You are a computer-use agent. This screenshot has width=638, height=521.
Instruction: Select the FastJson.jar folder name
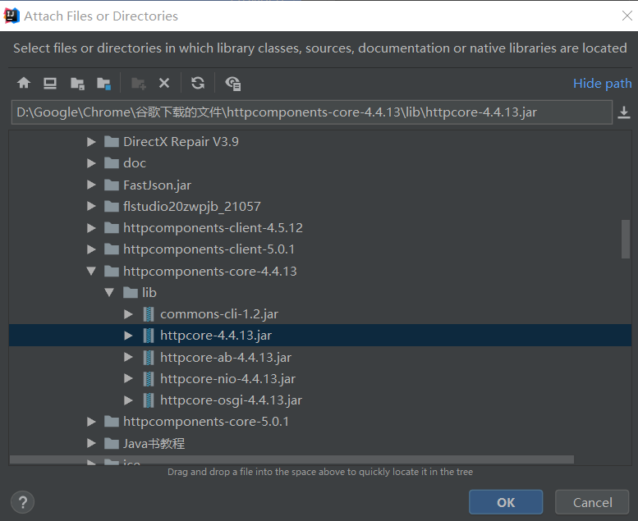pos(157,185)
